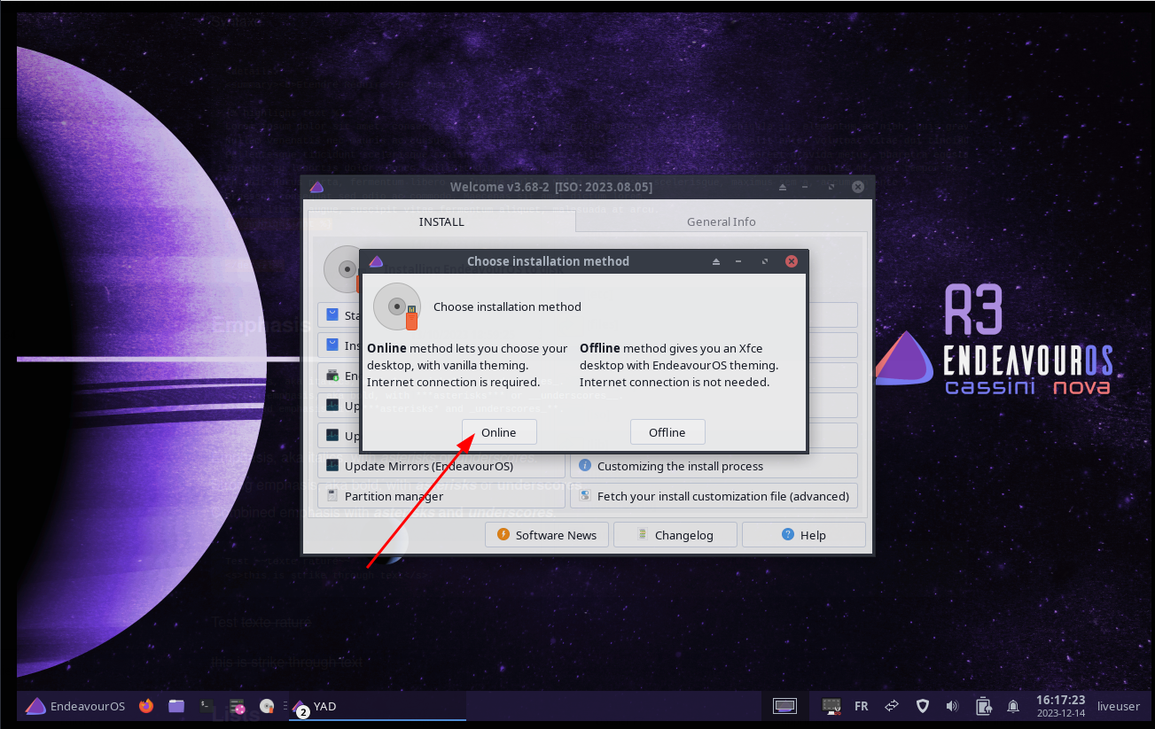Screen dimensions: 1155x729
Task: Switch to the General Info tab
Action: (x=721, y=221)
